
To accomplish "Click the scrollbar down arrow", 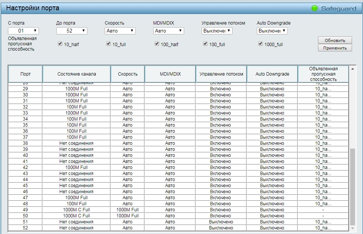I will [353, 228].
